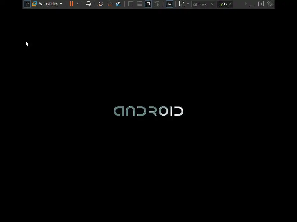Open the console view icon
The height and width of the screenshot is (222, 297).
point(169,4)
